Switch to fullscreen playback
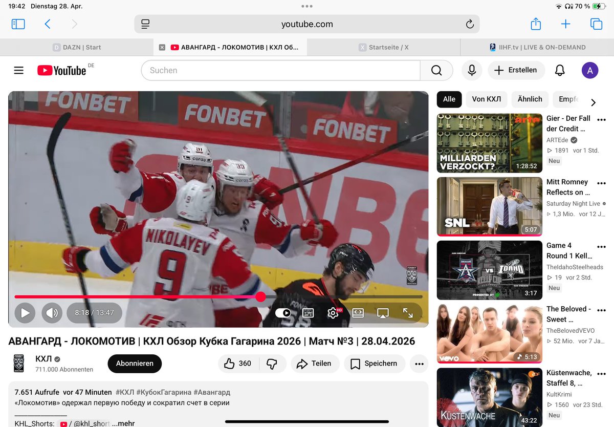The width and height of the screenshot is (614, 427). click(409, 312)
